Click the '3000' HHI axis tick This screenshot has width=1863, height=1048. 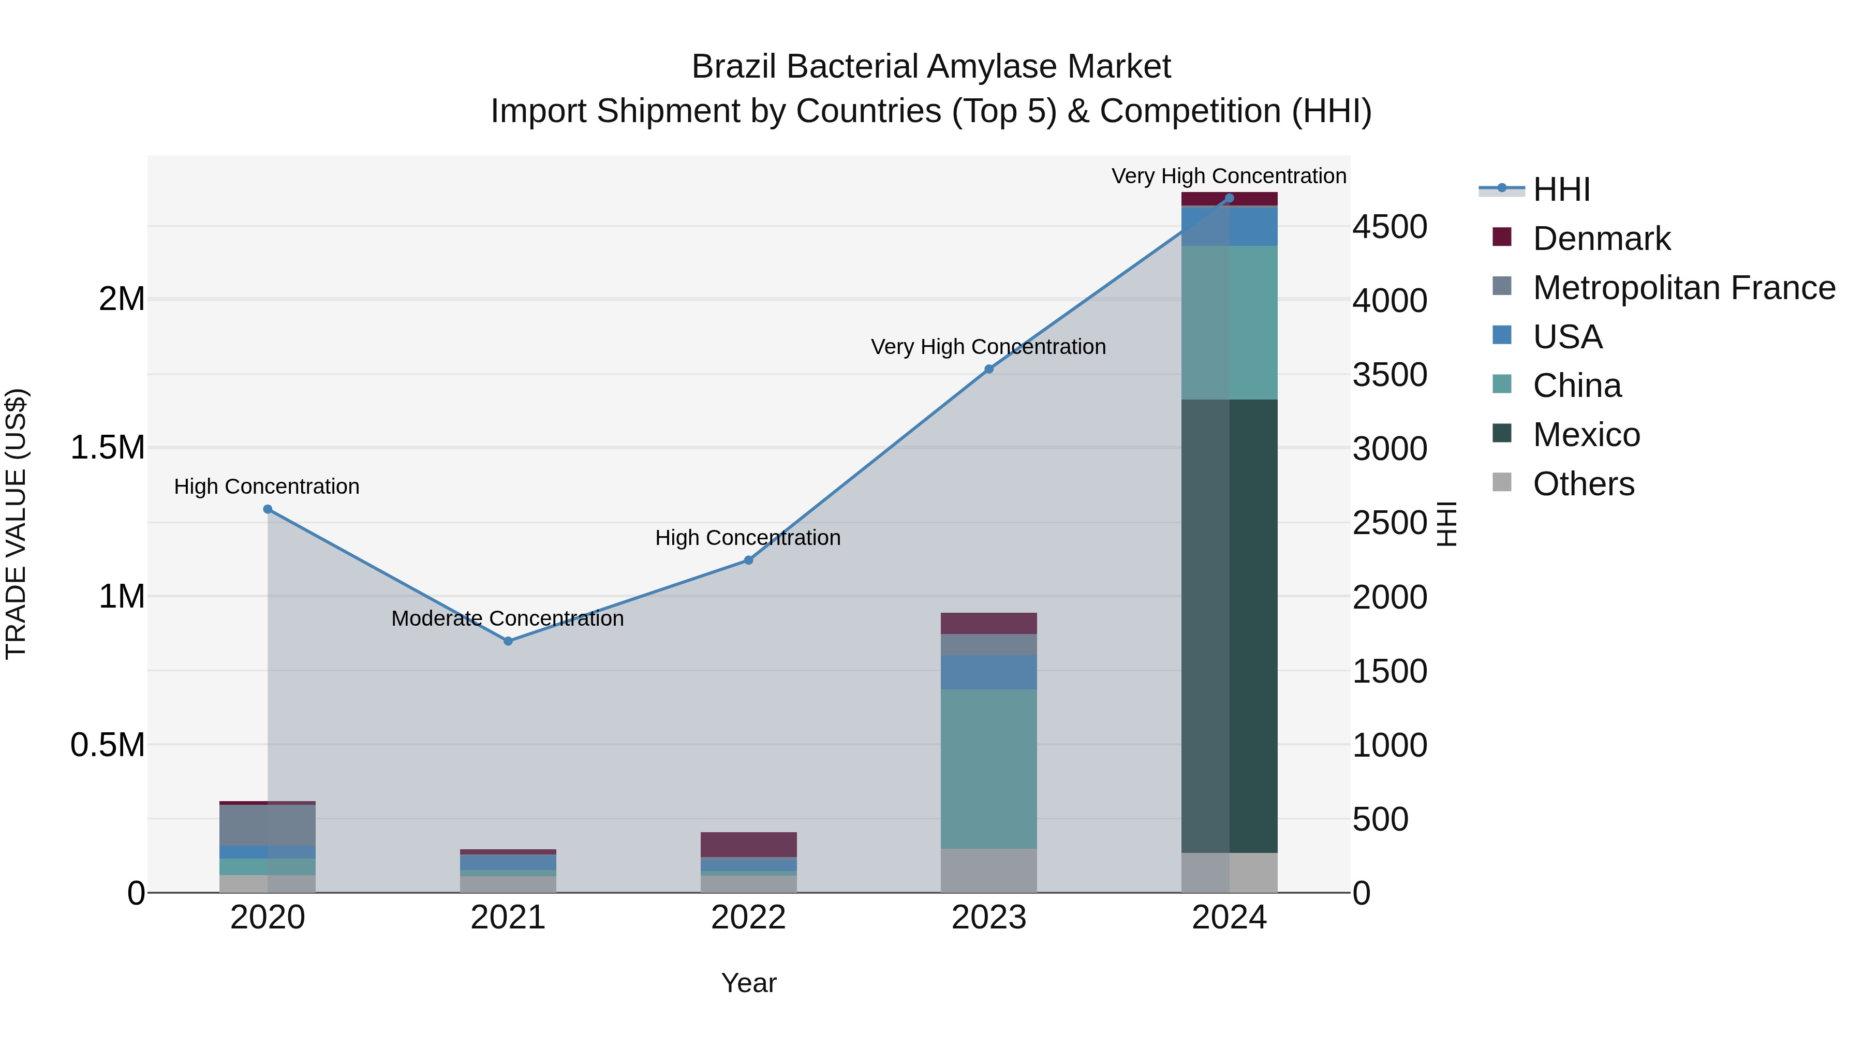1390,449
